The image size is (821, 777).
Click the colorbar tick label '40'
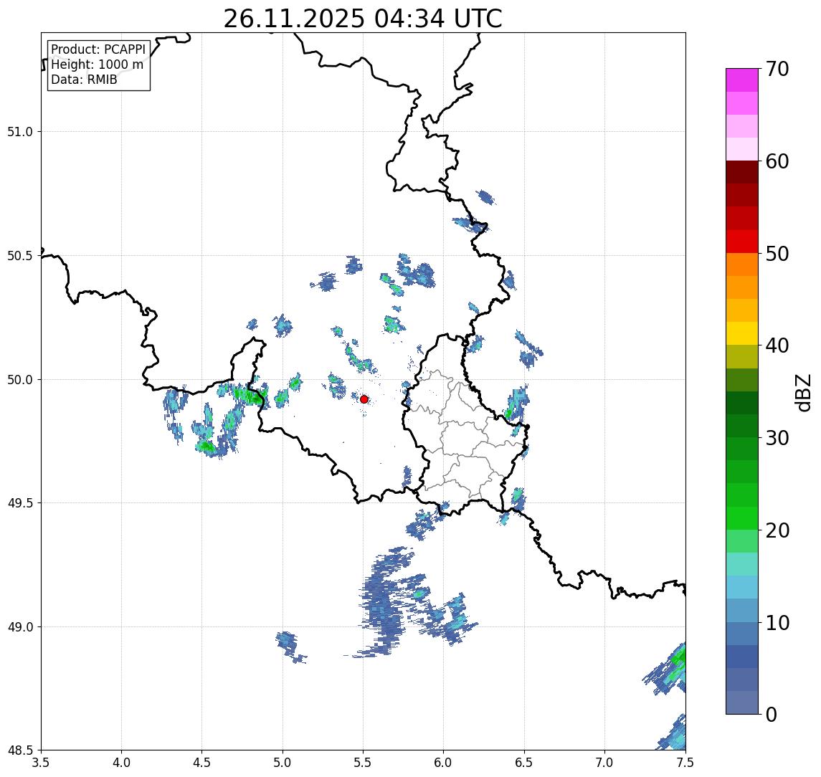777,345
